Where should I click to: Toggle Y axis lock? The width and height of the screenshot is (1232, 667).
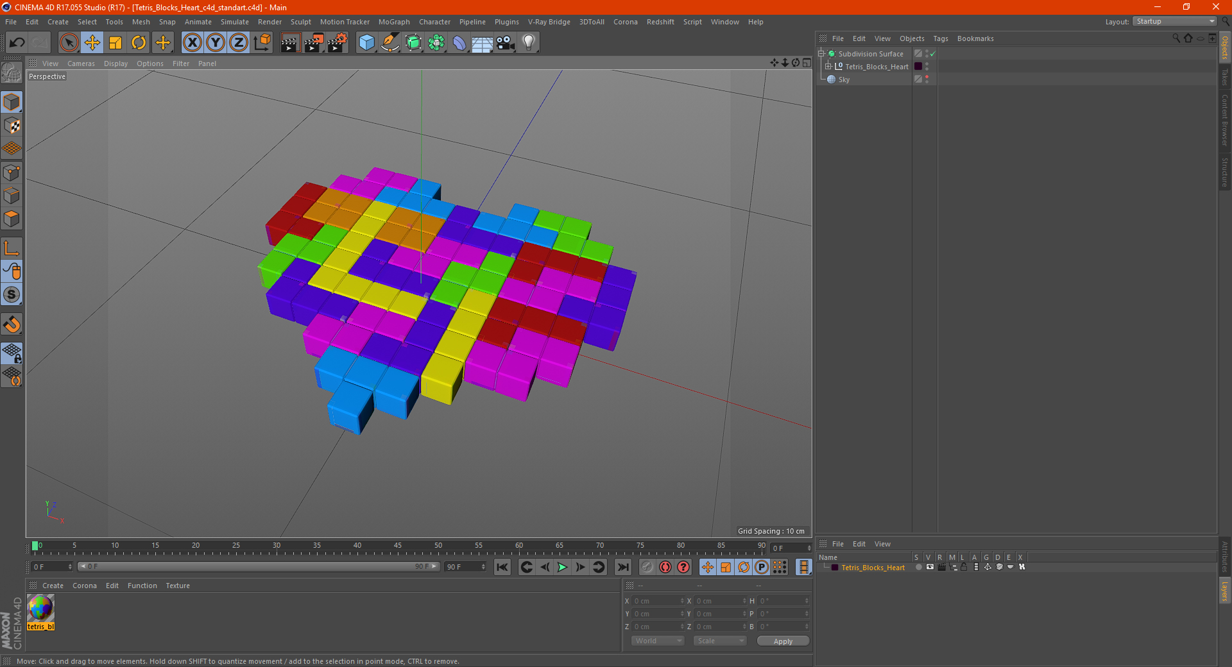click(216, 43)
